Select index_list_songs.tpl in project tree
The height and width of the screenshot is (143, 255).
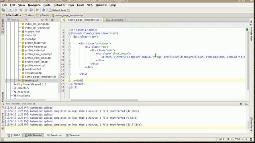click(x=37, y=24)
